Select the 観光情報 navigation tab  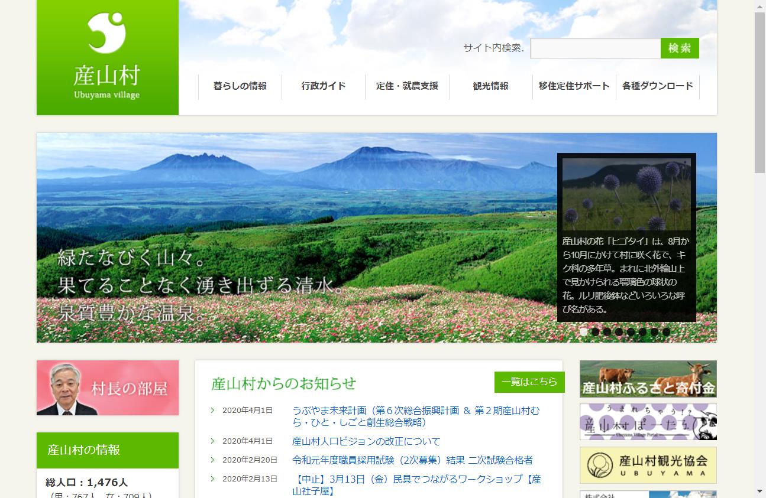[x=490, y=87]
